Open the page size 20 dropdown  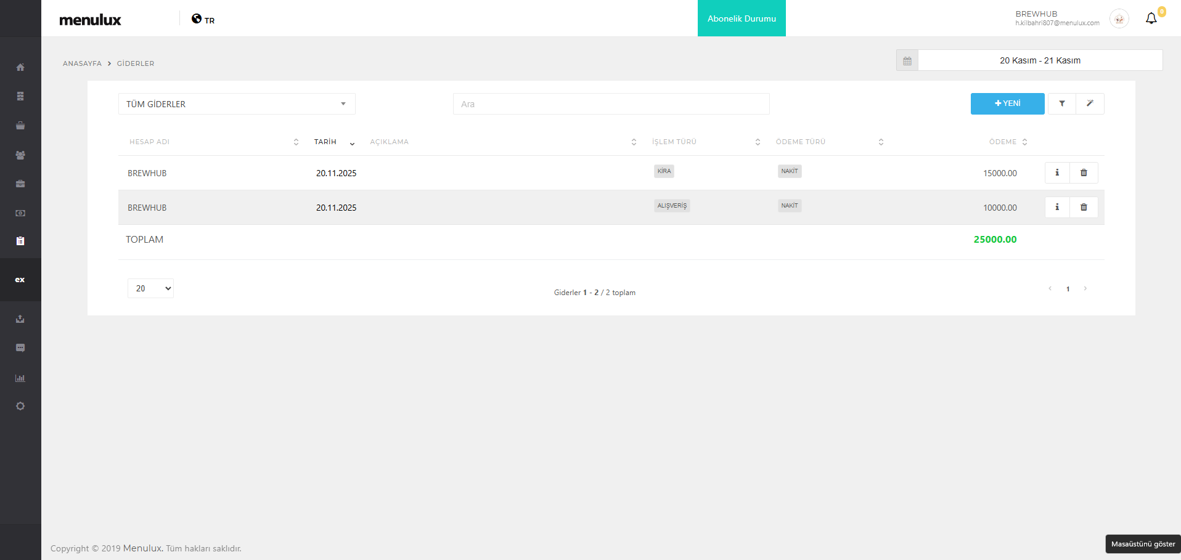pyautogui.click(x=150, y=288)
